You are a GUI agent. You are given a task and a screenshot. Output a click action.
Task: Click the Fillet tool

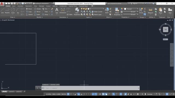[45, 11]
